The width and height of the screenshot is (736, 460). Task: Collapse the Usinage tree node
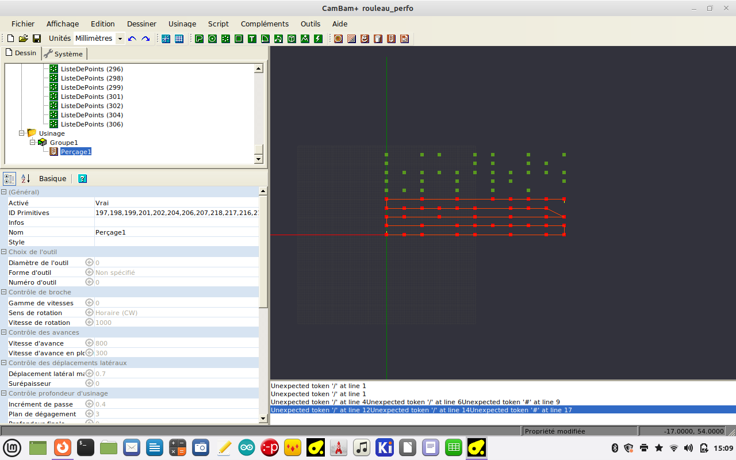pos(21,133)
